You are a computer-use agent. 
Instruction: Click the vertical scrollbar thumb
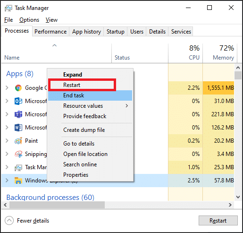point(238,75)
